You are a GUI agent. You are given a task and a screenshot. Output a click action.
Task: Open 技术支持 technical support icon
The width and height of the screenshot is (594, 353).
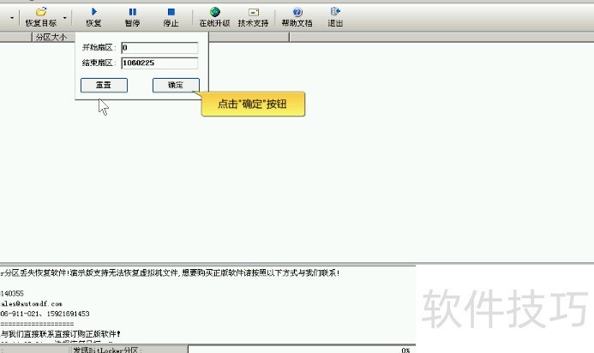click(x=253, y=12)
